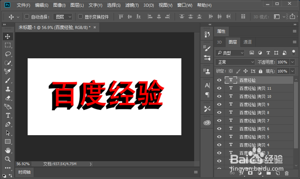The height and width of the screenshot is (179, 300).
Task: Select the Quick Selection tool
Action: point(8,63)
